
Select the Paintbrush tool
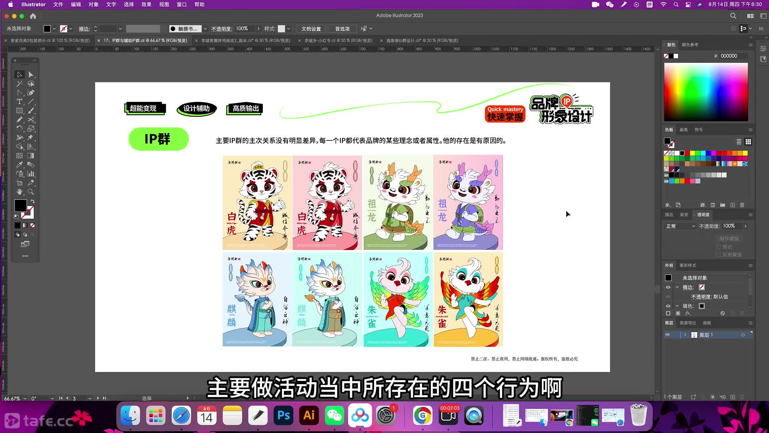pyautogui.click(x=31, y=111)
